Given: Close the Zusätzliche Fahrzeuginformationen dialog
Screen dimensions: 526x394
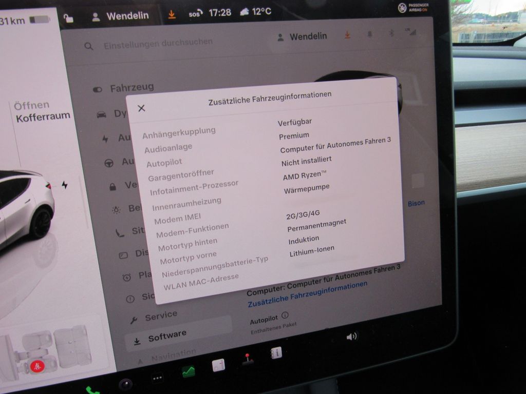Looking at the screenshot, I should click(142, 108).
